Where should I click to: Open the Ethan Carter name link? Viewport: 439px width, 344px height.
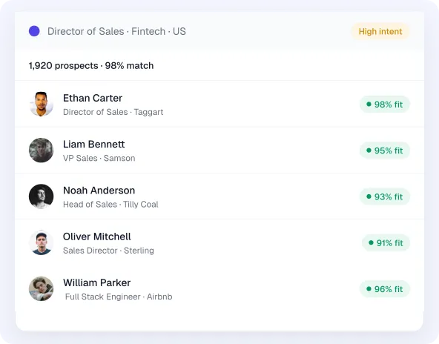point(93,99)
